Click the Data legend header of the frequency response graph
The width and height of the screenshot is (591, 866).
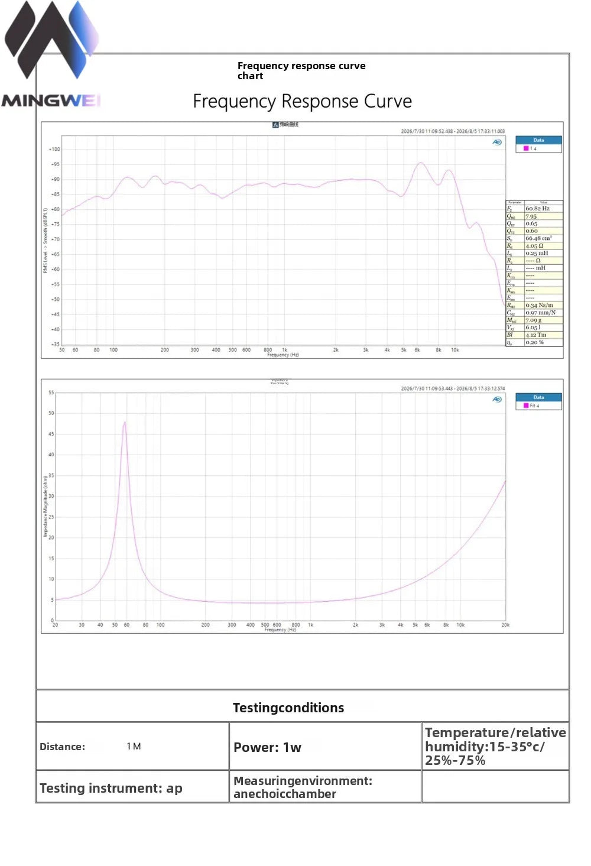(538, 140)
